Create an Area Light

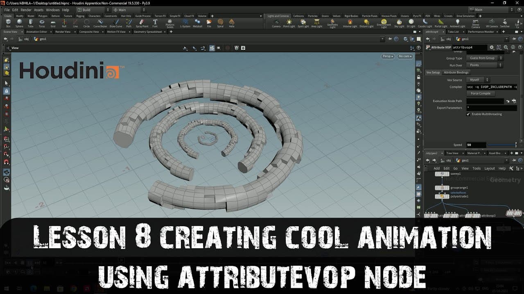(x=317, y=23)
